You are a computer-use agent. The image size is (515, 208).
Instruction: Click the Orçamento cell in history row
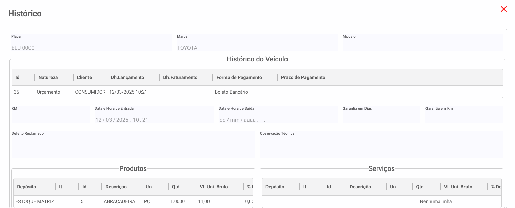[x=48, y=92]
